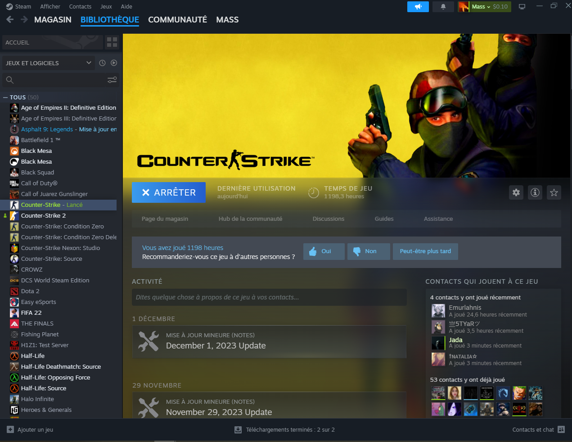The width and height of the screenshot is (572, 442).
Task: Click the ARRÊTER button to stop game
Action: click(169, 192)
